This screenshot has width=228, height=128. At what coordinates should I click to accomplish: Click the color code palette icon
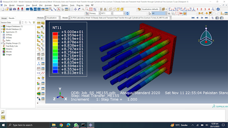coord(139,9)
